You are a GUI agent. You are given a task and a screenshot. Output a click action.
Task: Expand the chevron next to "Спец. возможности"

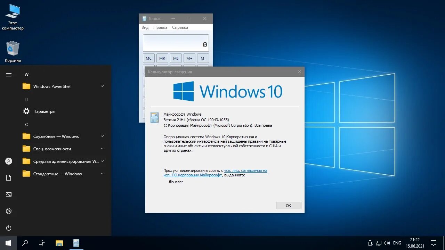click(102, 149)
